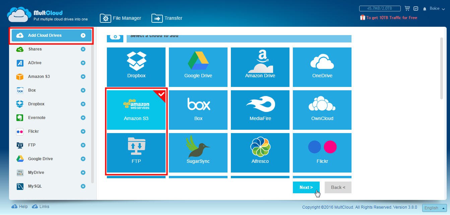Select the Box cloud tile
The image size is (450, 215).
point(198,110)
